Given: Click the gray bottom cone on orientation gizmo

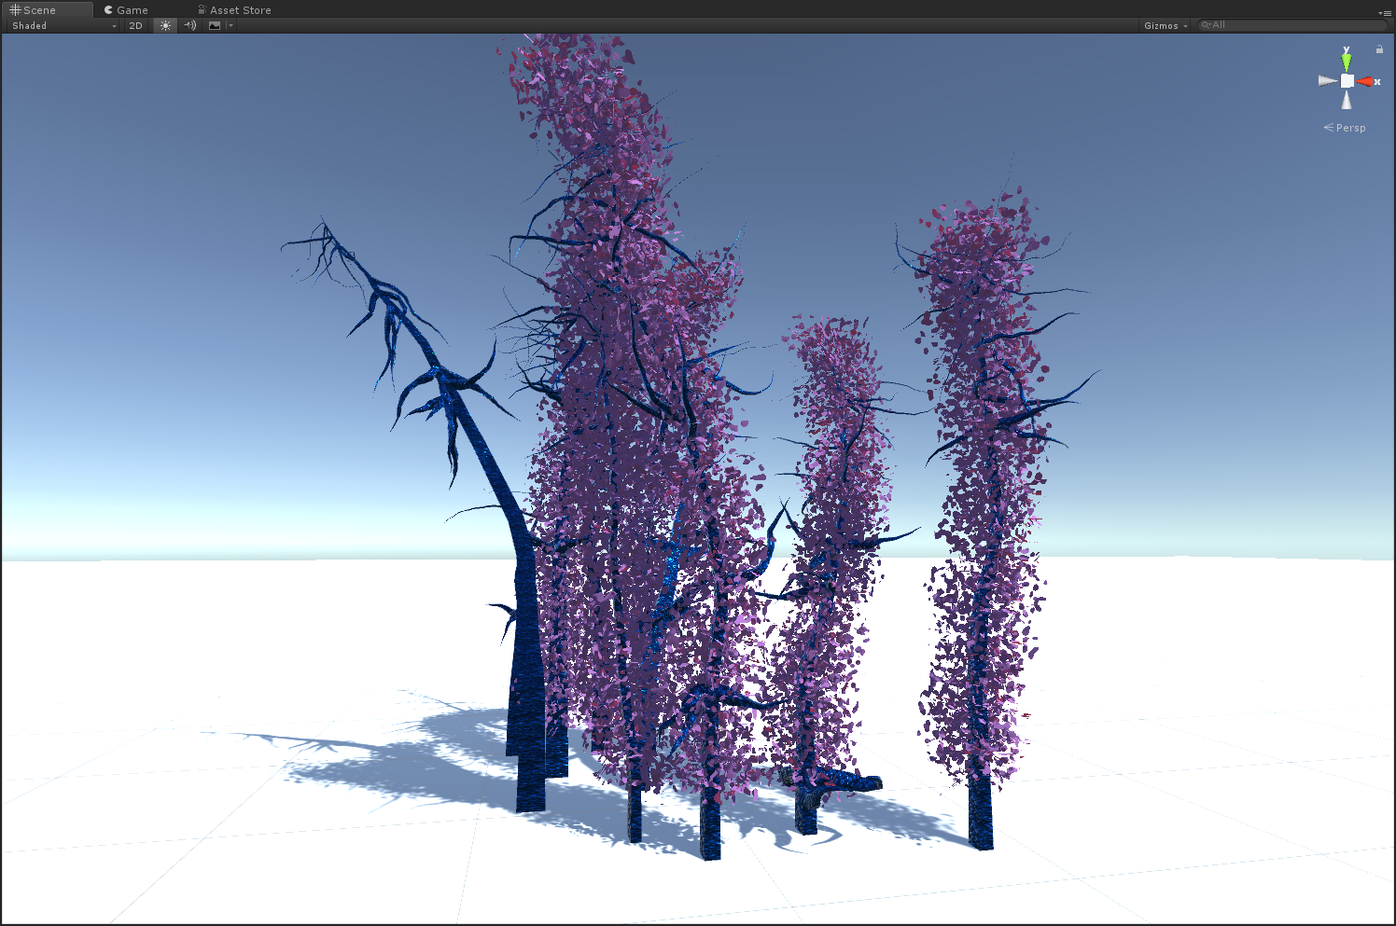Looking at the screenshot, I should 1347,101.
